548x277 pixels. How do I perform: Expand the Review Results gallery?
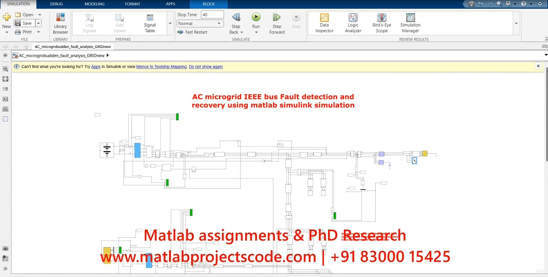pyautogui.click(x=516, y=23)
